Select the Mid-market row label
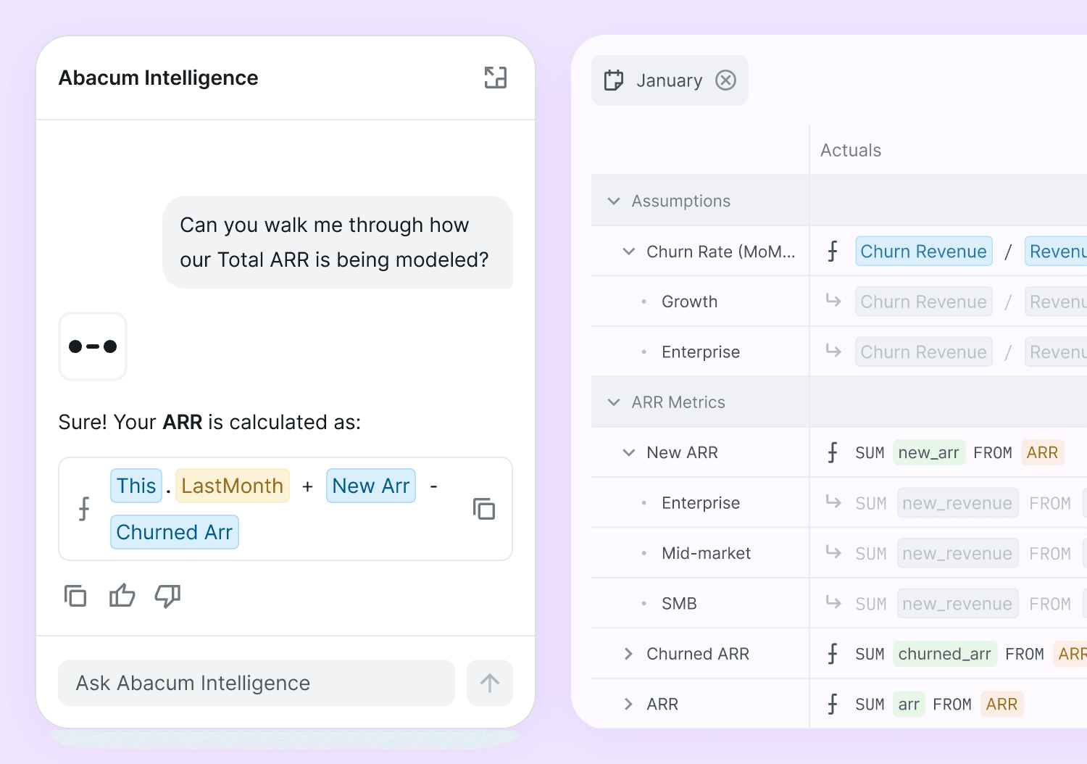Screen dimensions: 1087x764 (x=706, y=553)
